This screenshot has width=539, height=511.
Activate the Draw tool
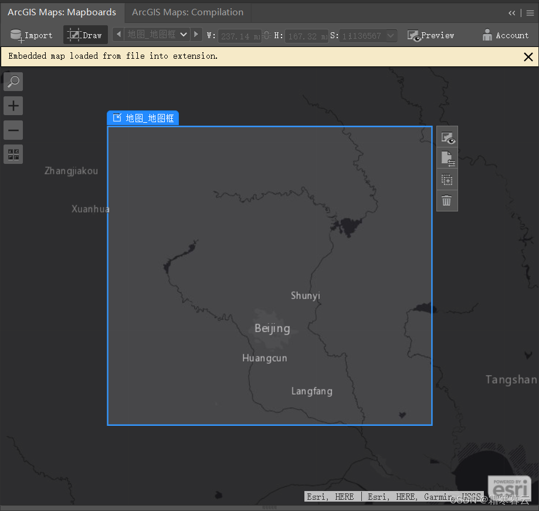tap(85, 35)
